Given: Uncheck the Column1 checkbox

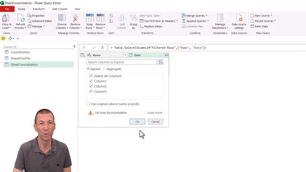Looking at the screenshot, I should 91,81.
